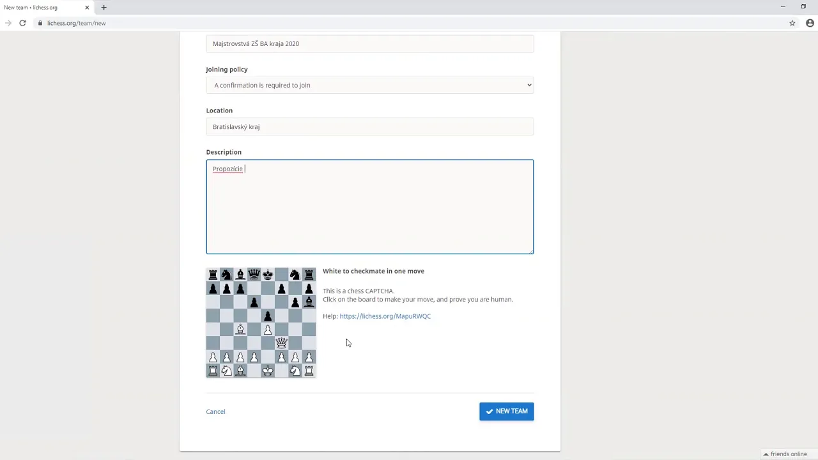818x460 pixels.
Task: Click the black pawn on d6
Action: point(254,302)
